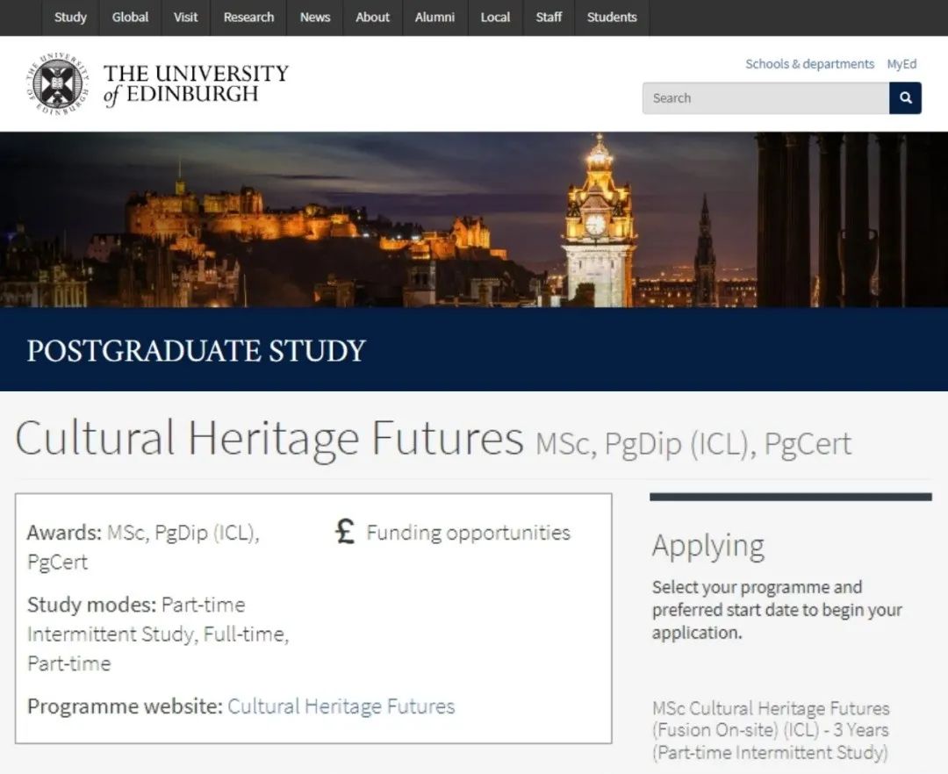This screenshot has height=774, width=948.
Task: Open the Study menu item
Action: click(x=70, y=18)
